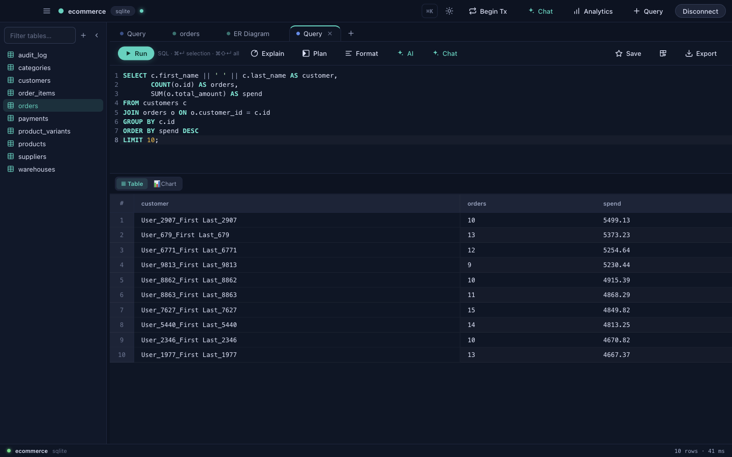Open the command palette ⌘K button
Viewport: 732px width, 457px height.
click(430, 11)
